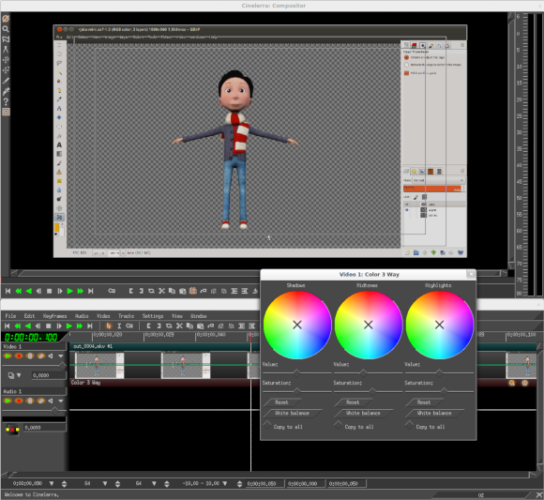This screenshot has width=544, height=500.
Task: Click Reset under Highlights color wheel
Action: coord(424,402)
